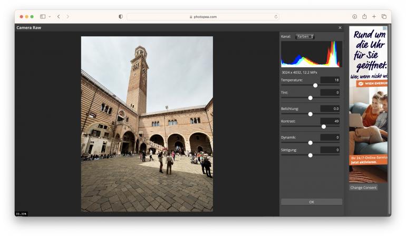Screen dimensions: 406x236
Task: Click the color histogram display
Action: pos(312,54)
